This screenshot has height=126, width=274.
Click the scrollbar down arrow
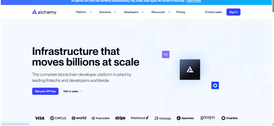273,124
